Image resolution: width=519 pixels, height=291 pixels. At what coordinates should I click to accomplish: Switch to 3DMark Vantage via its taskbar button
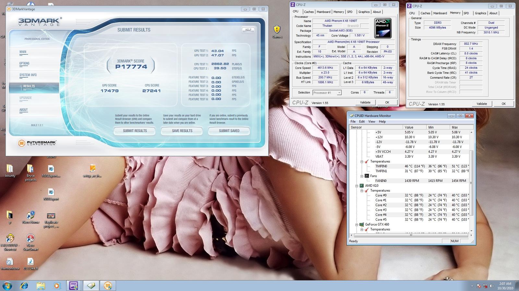coord(108,285)
